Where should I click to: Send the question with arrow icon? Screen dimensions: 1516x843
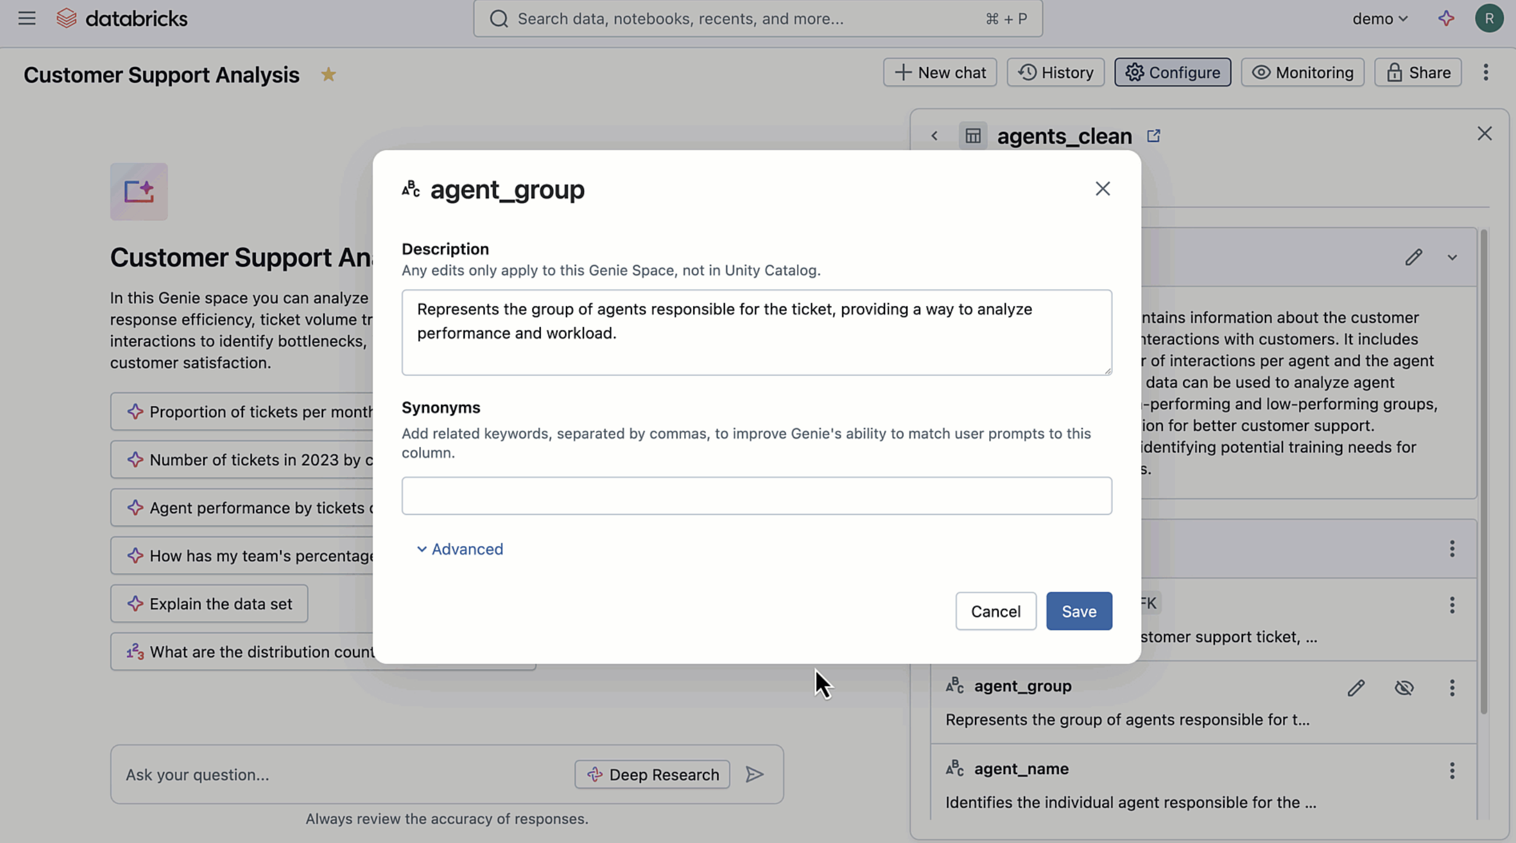tap(754, 774)
